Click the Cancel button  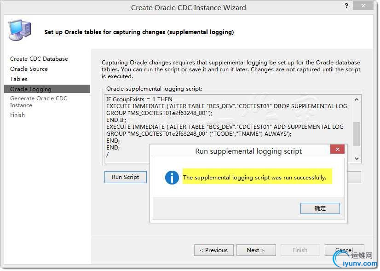pos(344,250)
